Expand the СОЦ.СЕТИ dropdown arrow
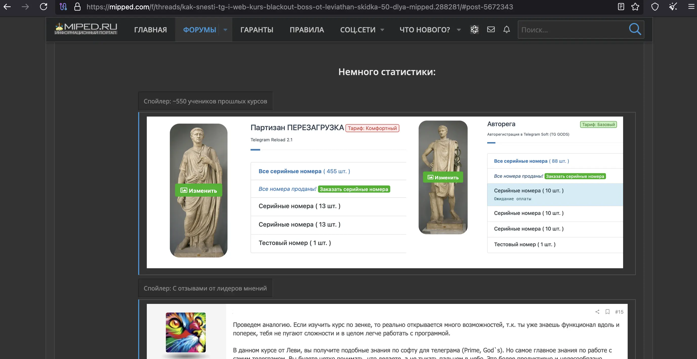Viewport: 697px width, 359px height. click(382, 30)
